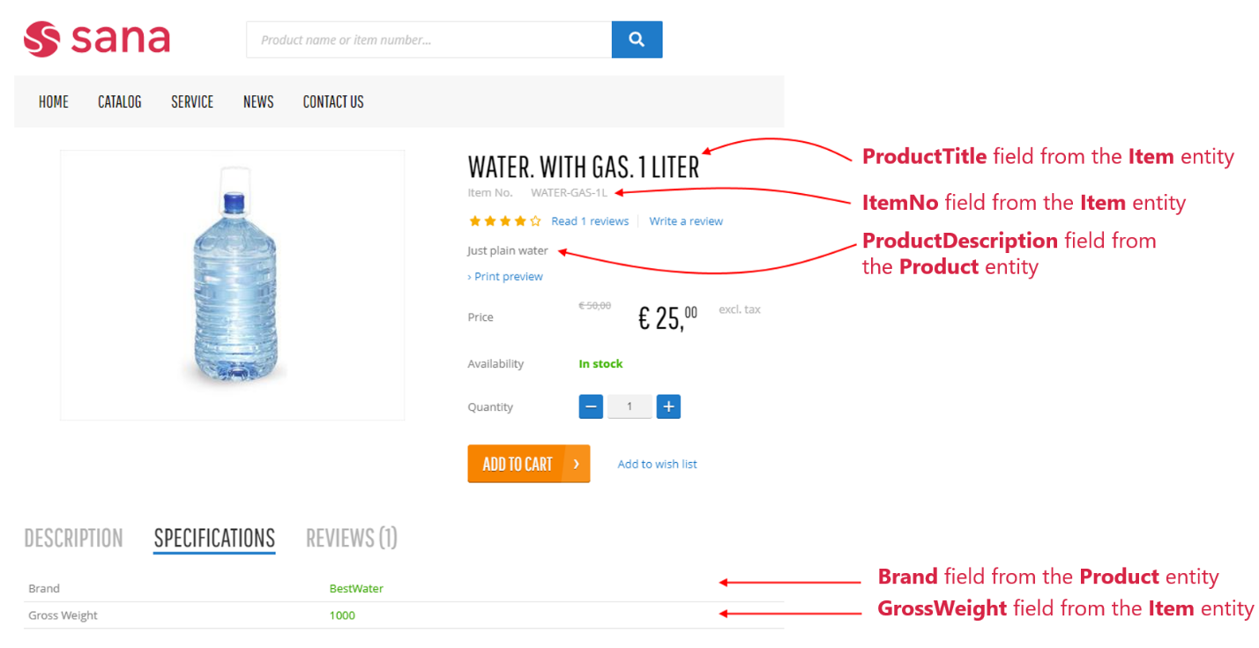This screenshot has width=1259, height=648.
Task: Decrease quantity with the minus button
Action: click(591, 406)
